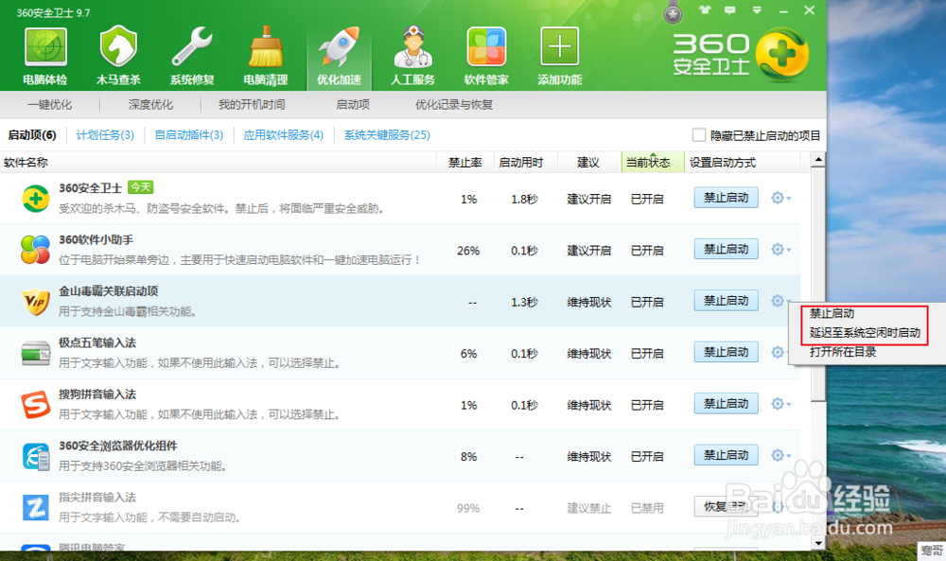Click 1.3秒 startup time value
The height and width of the screenshot is (561, 946).
coord(524,302)
